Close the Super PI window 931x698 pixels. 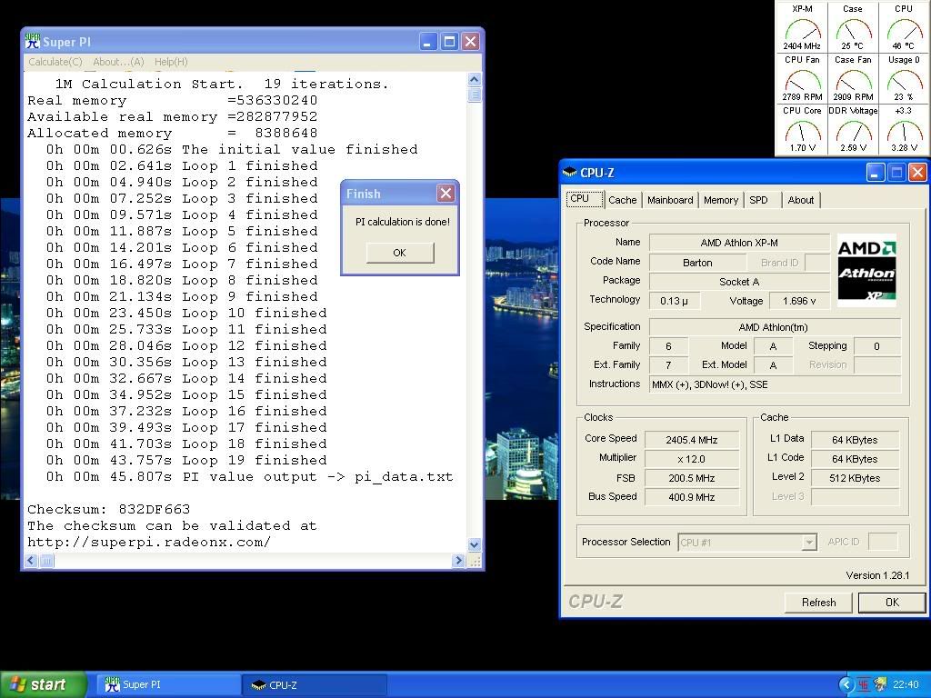(470, 42)
